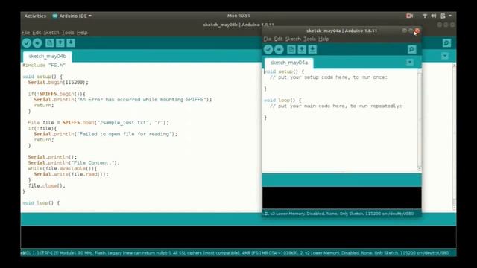Open Tools menu in sketch_may04a window

tap(309, 39)
